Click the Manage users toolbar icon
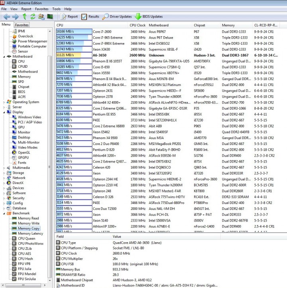 (41, 17)
